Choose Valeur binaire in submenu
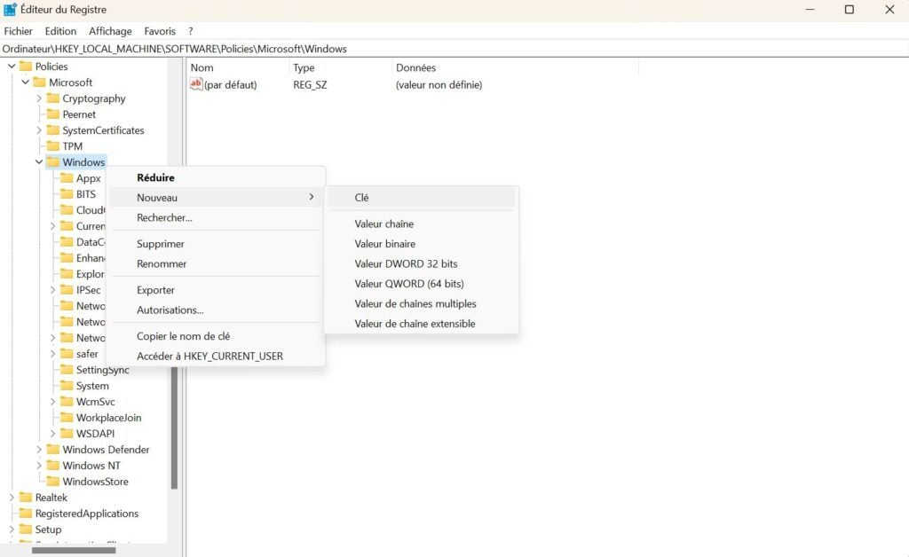The height and width of the screenshot is (557, 909). click(422, 244)
